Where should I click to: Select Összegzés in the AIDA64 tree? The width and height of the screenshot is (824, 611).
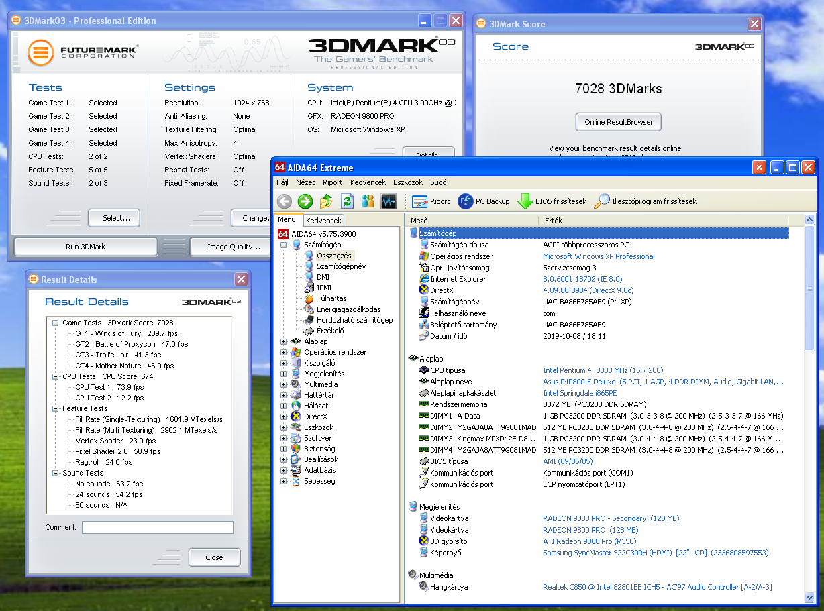point(333,256)
